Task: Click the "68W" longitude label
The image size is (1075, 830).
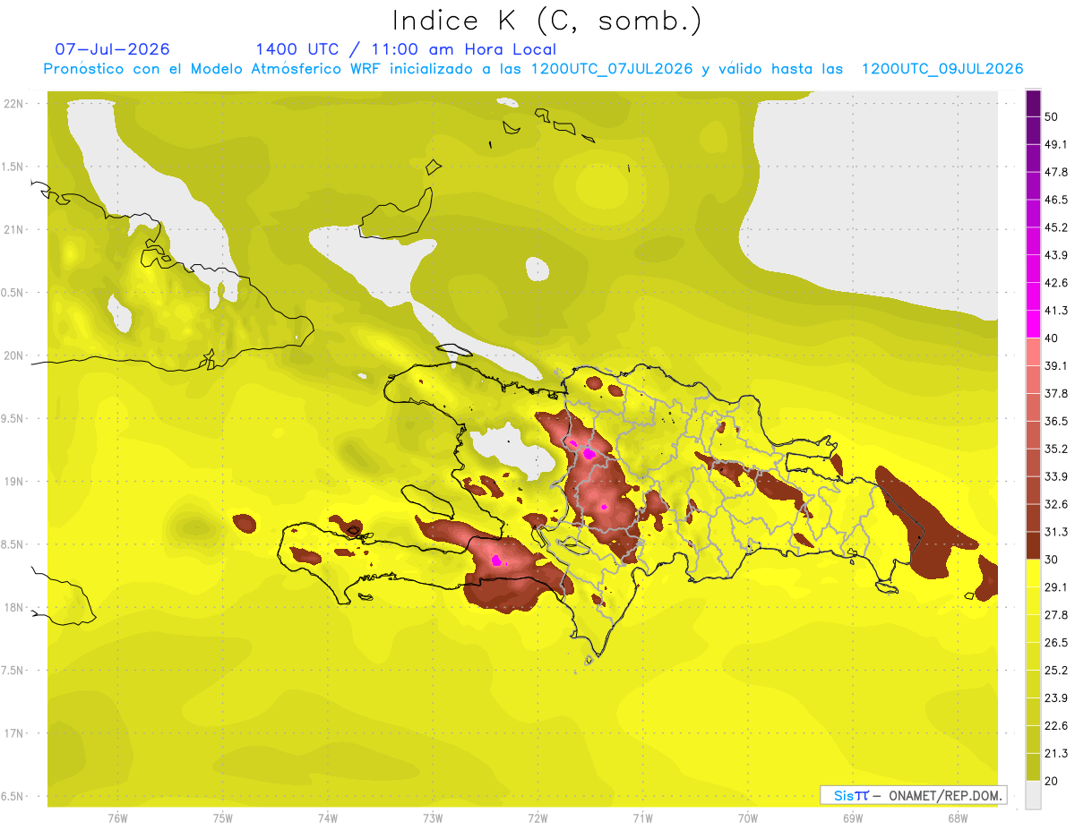Action: pos(958,818)
